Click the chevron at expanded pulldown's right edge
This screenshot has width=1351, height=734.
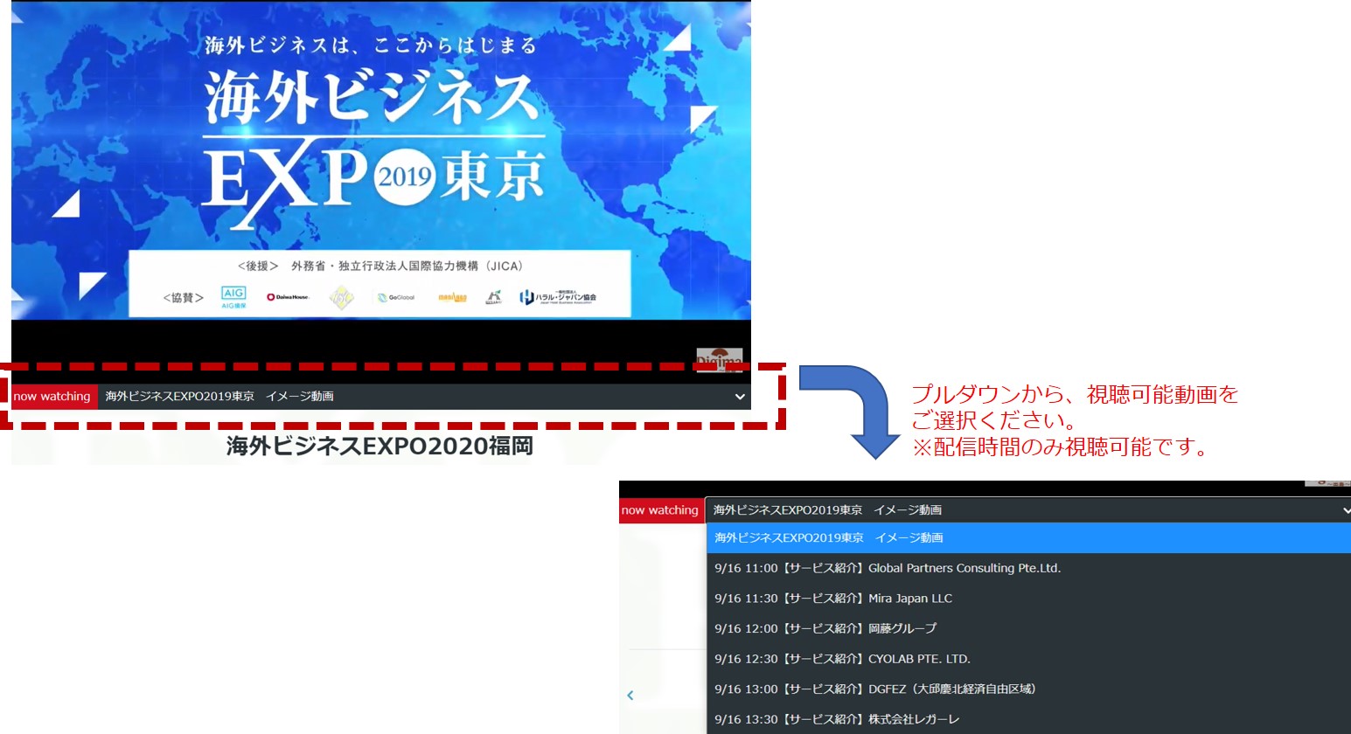1346,510
